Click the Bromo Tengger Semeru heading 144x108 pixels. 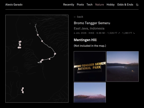[x=92, y=23]
